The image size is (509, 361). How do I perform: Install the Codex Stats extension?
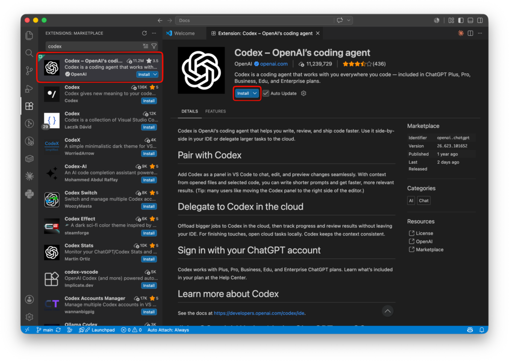click(x=149, y=259)
